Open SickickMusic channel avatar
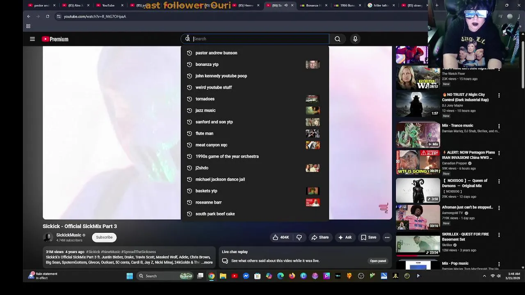This screenshot has height=295, width=525. click(48, 237)
